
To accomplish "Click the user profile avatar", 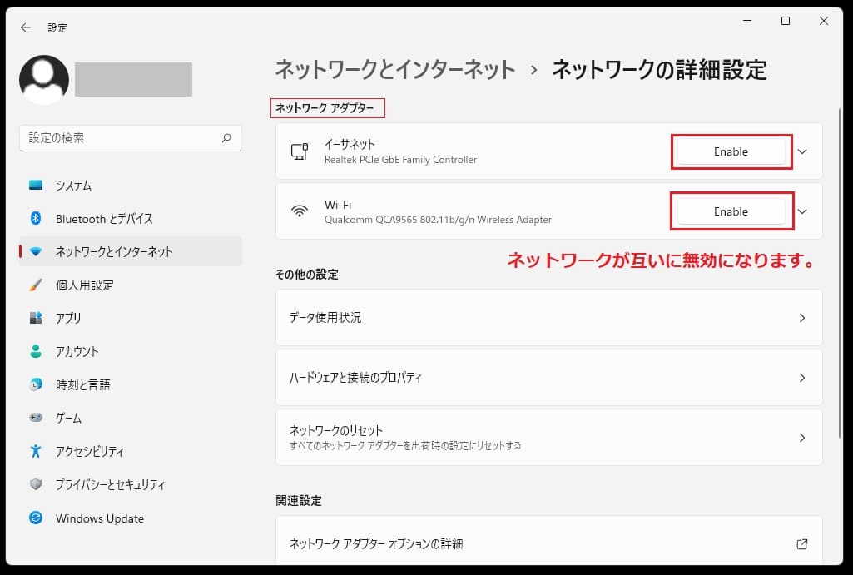I will 44,79.
